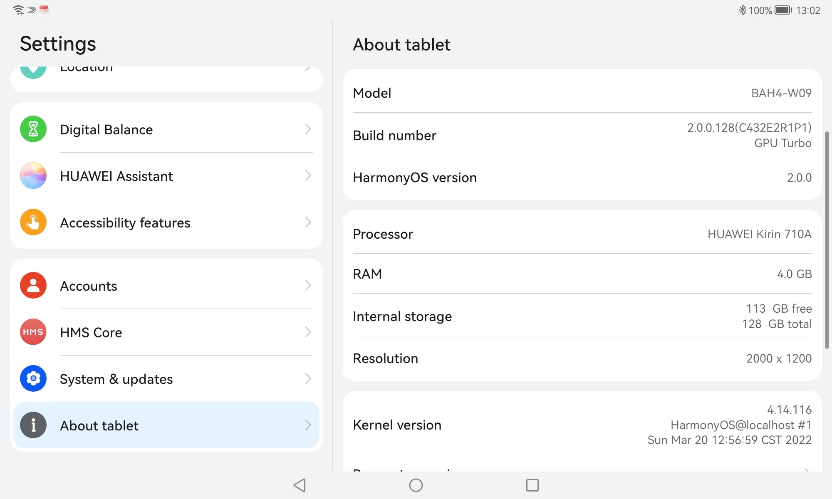Open the Digital Balance settings
Viewport: 832px width, 499px height.
166,129
